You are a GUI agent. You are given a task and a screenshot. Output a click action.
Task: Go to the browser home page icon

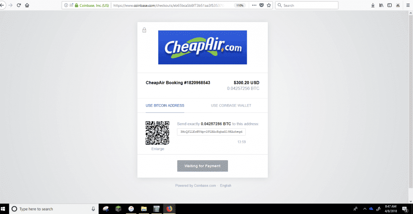27,5
